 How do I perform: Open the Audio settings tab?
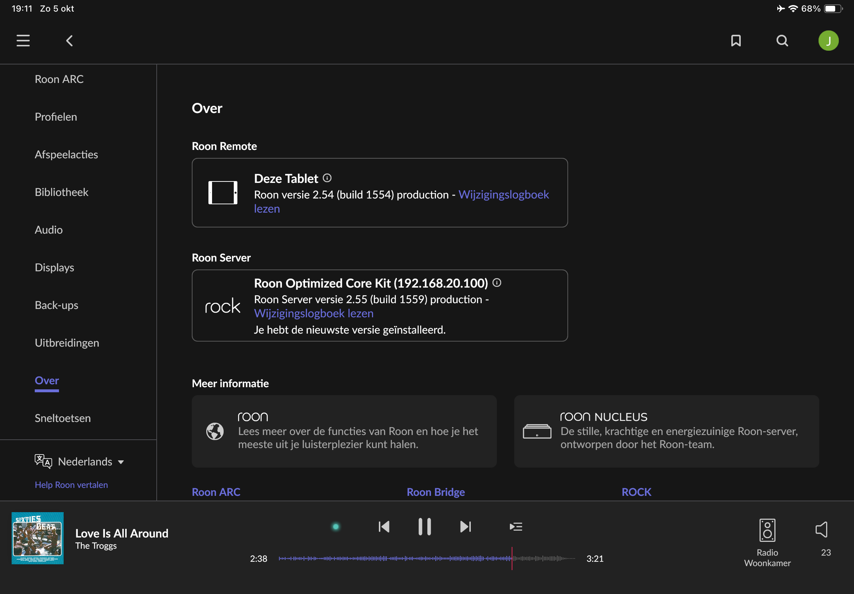tap(49, 230)
